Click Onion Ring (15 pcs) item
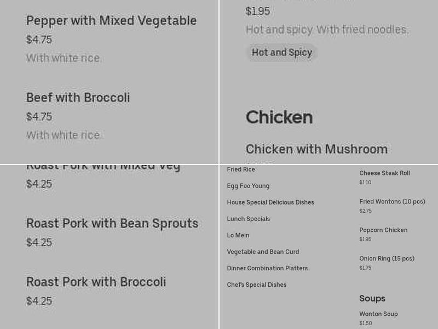 coord(387,259)
